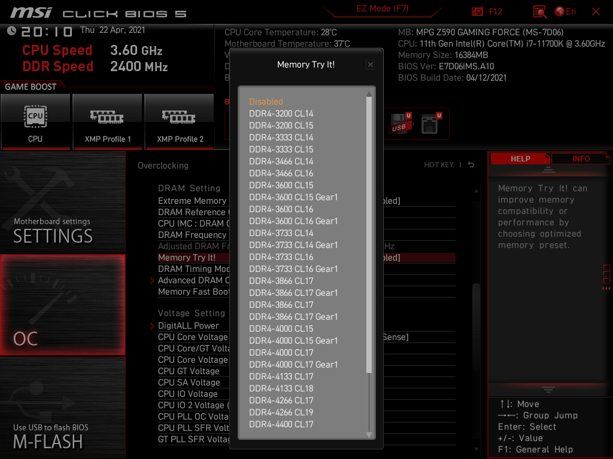613x459 pixels.
Task: Select DDR4-3600 CL15 without Gear1
Action: pyautogui.click(x=281, y=185)
